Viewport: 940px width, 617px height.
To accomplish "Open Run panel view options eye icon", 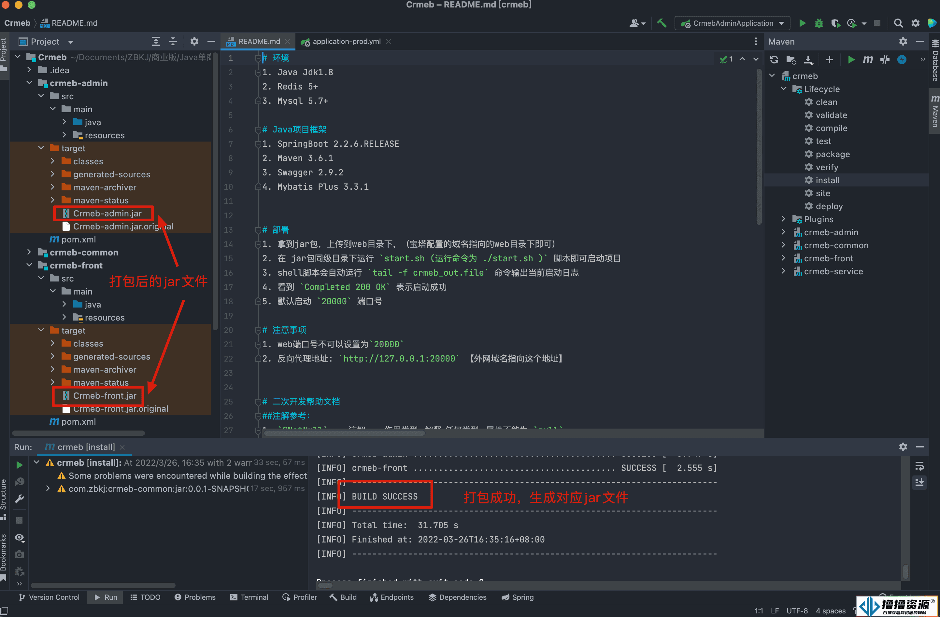I will tap(19, 538).
